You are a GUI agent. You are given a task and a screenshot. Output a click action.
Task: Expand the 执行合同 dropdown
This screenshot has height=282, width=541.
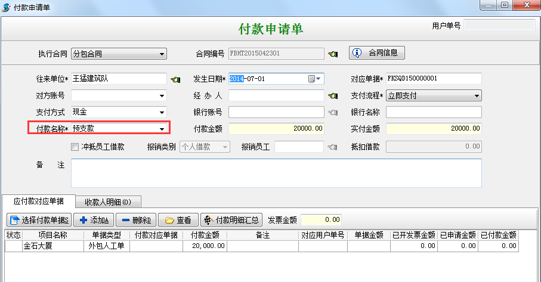[162, 54]
